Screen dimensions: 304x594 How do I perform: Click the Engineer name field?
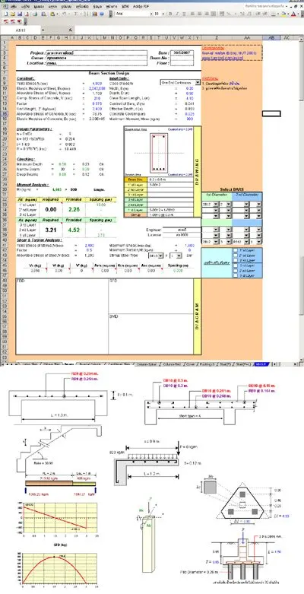[x=181, y=230]
